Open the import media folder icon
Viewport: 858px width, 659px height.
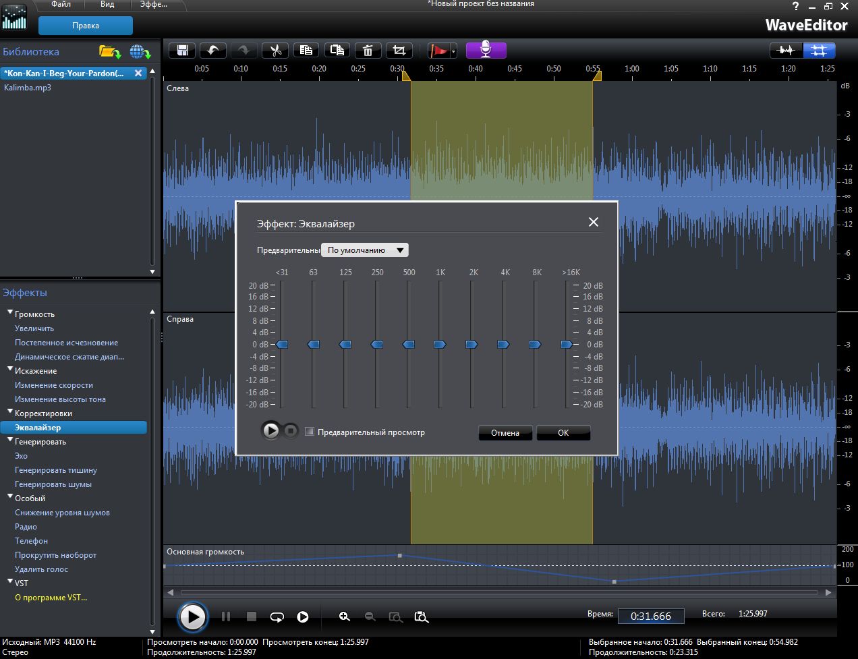[109, 52]
